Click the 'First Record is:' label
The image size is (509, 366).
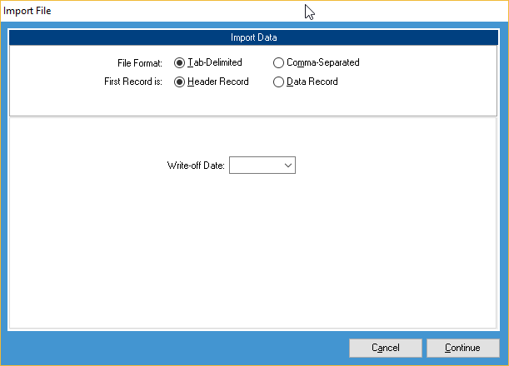pyautogui.click(x=133, y=82)
